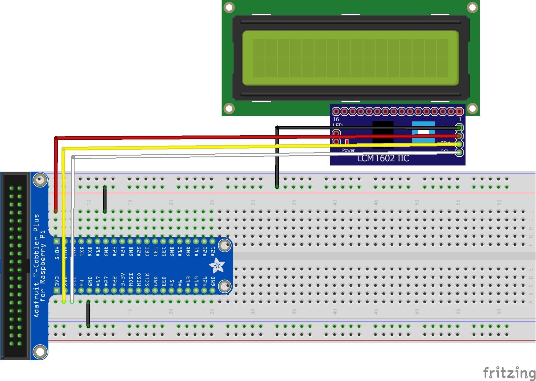Click the TXD label on the T-Cobbler
Screen dimensions: 536x381
click(x=82, y=251)
